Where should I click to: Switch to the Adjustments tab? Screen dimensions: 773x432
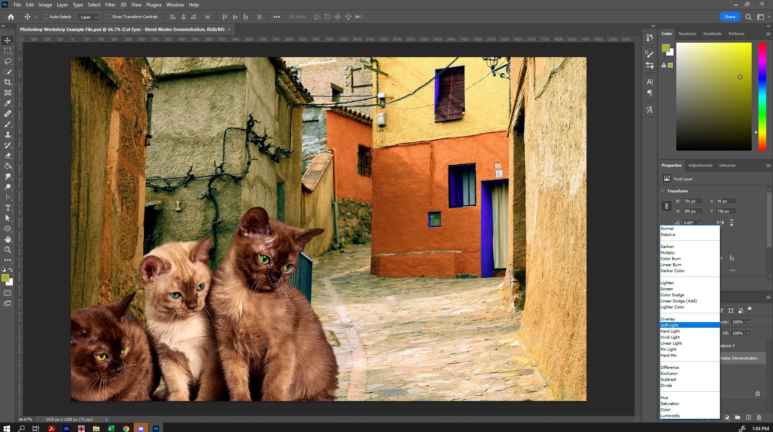coord(700,165)
